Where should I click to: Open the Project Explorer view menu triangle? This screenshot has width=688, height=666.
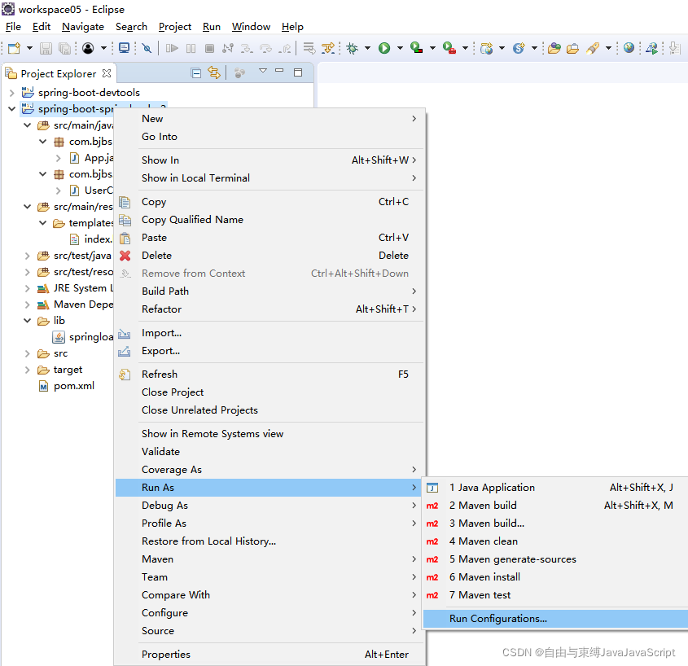tap(263, 70)
